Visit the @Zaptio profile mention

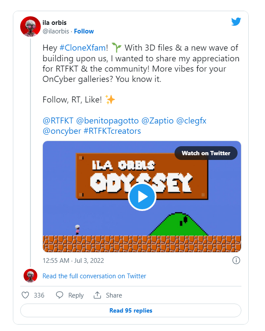click(x=157, y=121)
